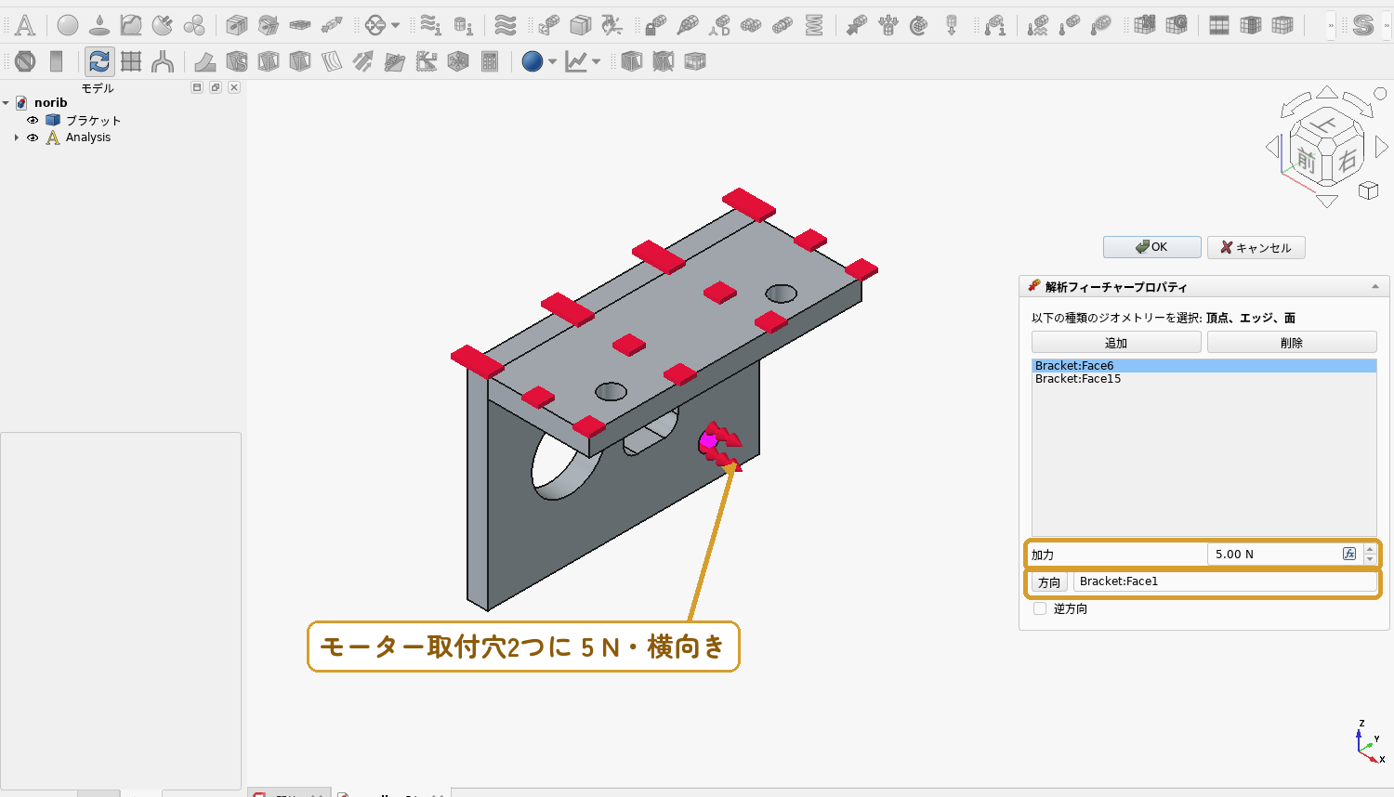Click the 前 face on navigation cube
This screenshot has height=797, width=1394.
(1307, 160)
